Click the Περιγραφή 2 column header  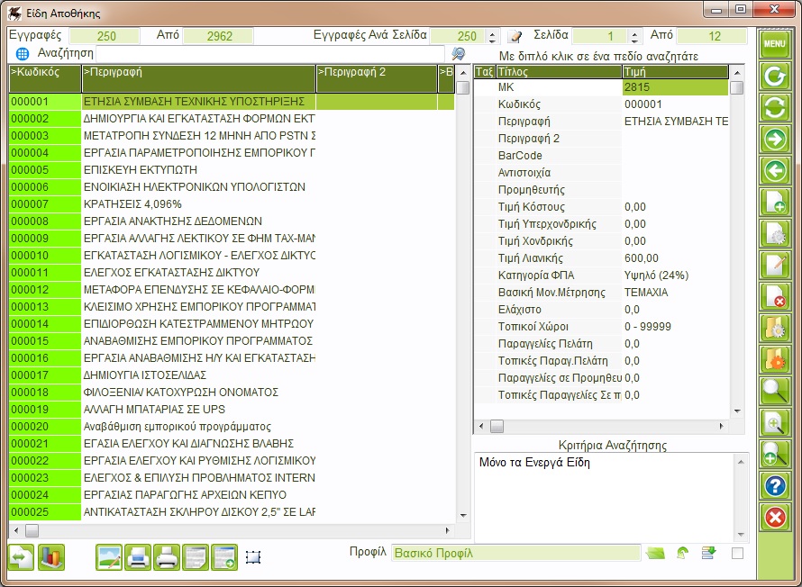(x=376, y=72)
